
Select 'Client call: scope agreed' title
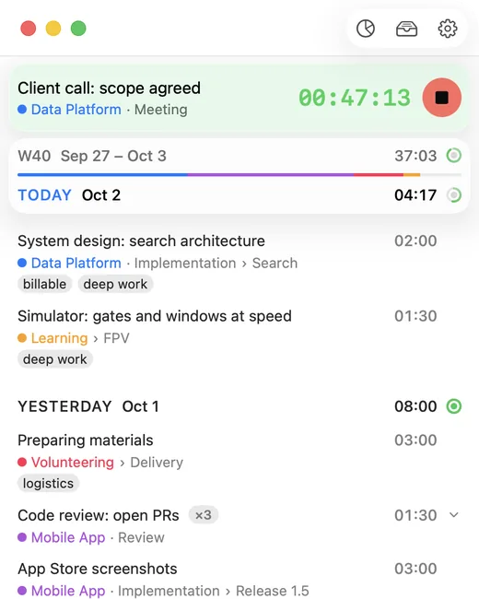[109, 88]
